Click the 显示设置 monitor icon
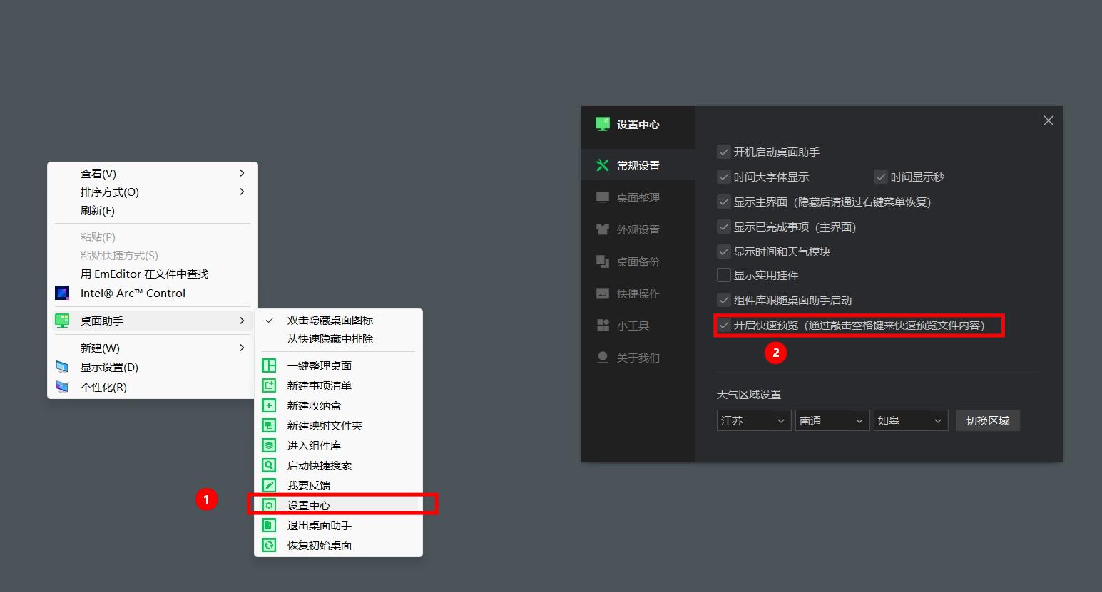Viewport: 1102px width, 592px height. [62, 367]
